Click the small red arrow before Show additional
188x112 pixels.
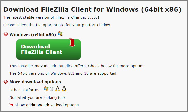11,105
